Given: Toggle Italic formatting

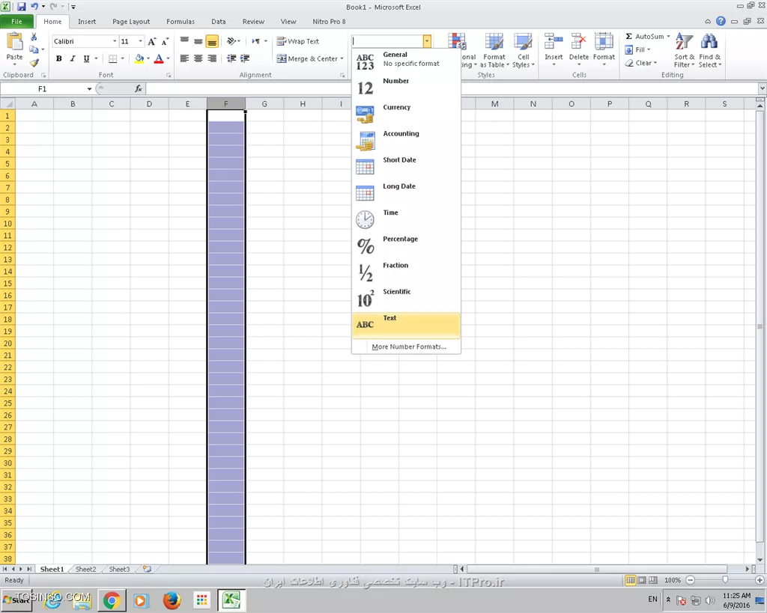Looking at the screenshot, I should click(x=73, y=58).
